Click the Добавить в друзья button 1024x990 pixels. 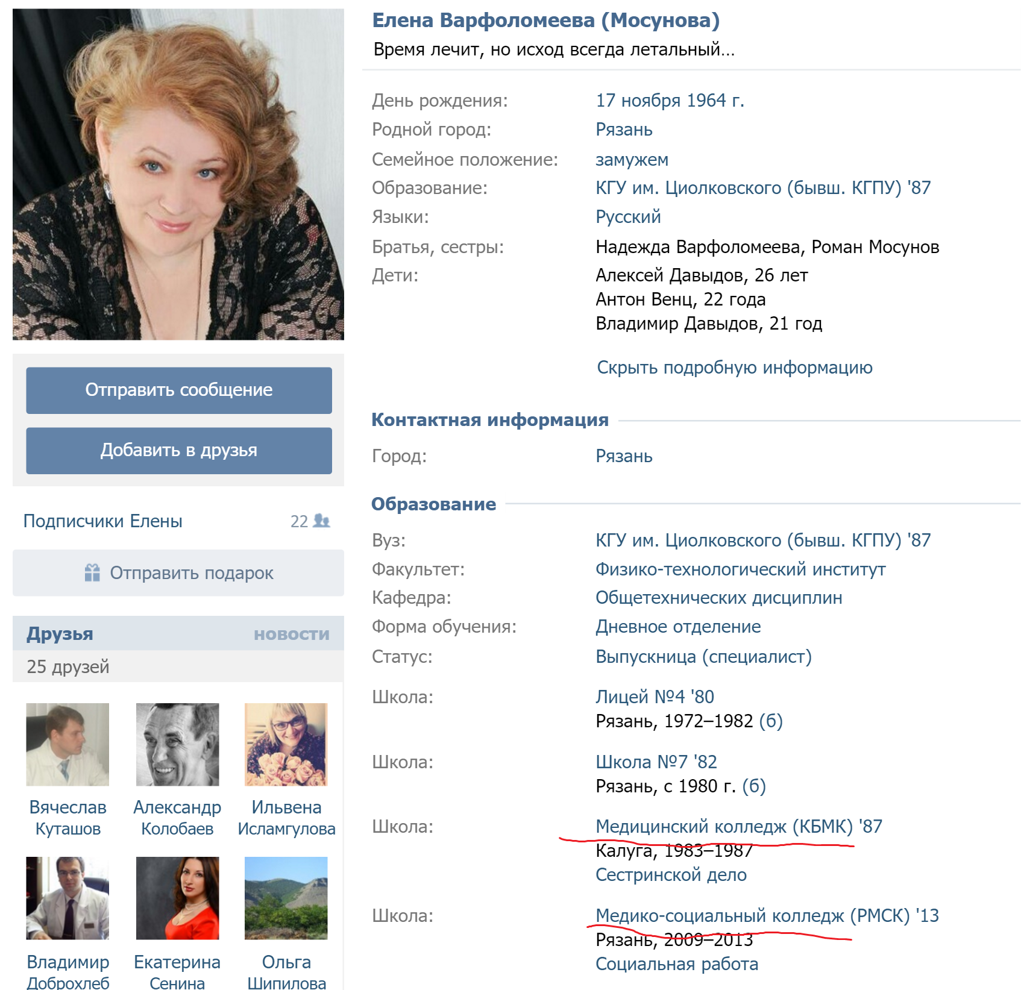(178, 450)
